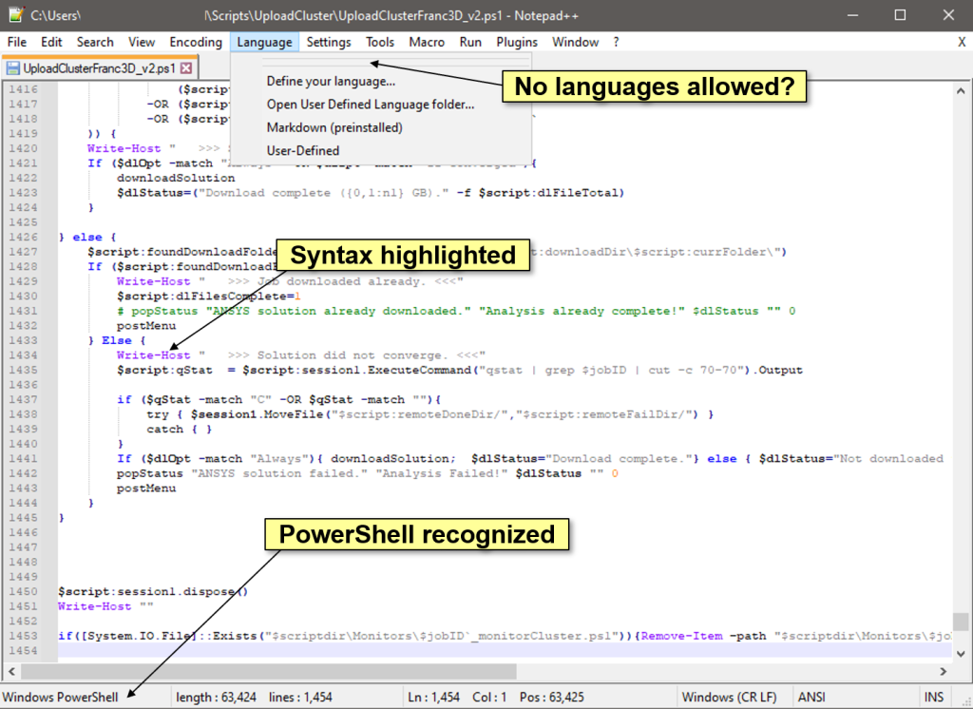Click the downloadSolution text on line 1422
This screenshot has height=709, width=973.
click(176, 178)
